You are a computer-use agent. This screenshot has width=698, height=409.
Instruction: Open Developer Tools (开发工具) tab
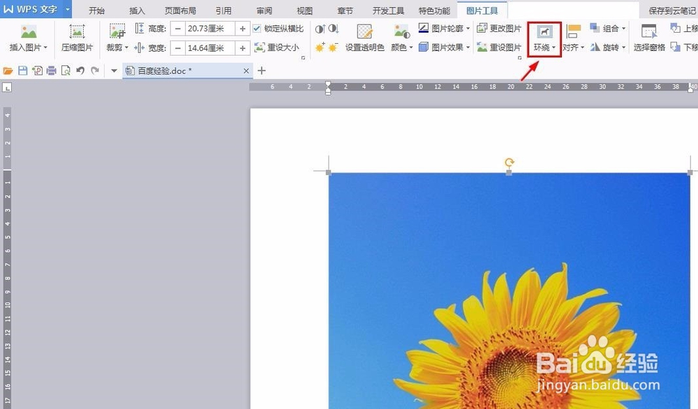click(x=389, y=10)
